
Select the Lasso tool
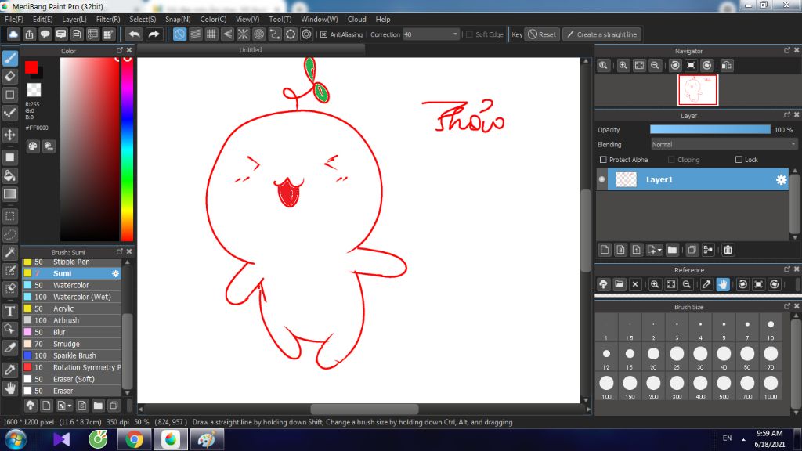[x=9, y=234]
